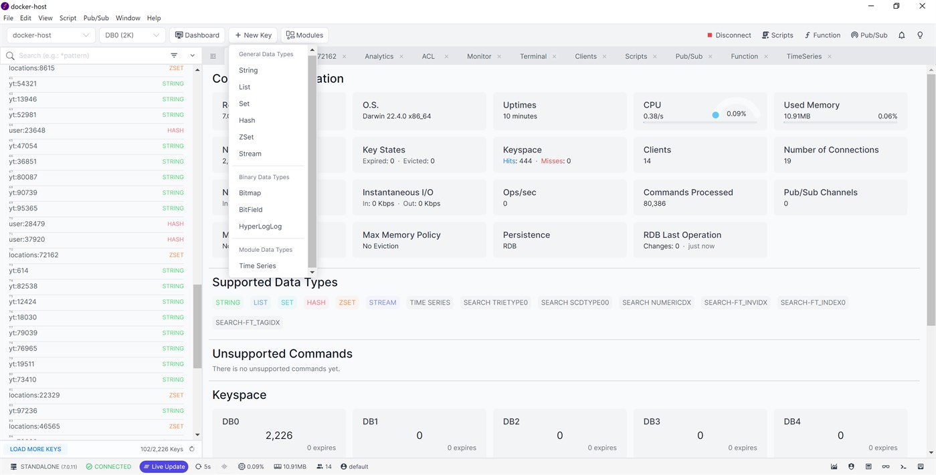Viewport: 936px width, 475px height.
Task: Click the lightbulb tips icon
Action: coord(920,35)
